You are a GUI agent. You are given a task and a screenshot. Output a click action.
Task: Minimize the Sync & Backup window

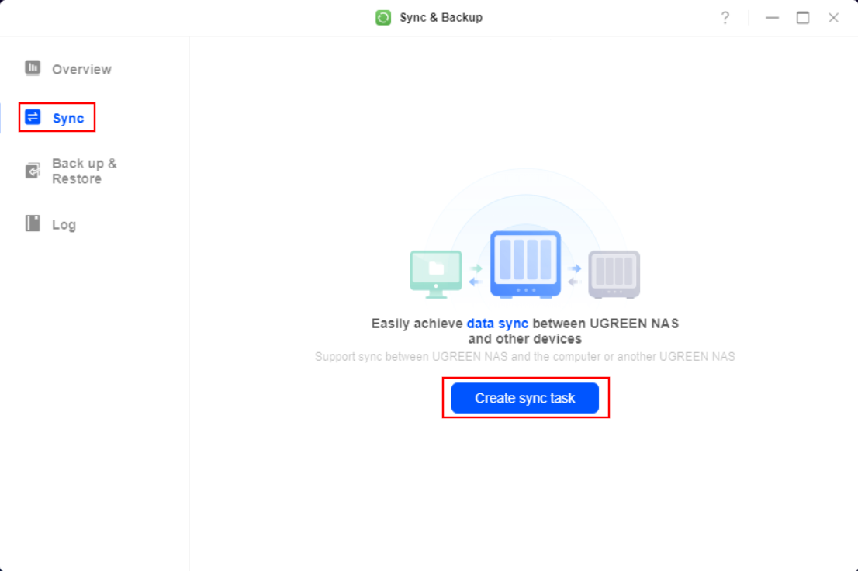click(x=772, y=18)
